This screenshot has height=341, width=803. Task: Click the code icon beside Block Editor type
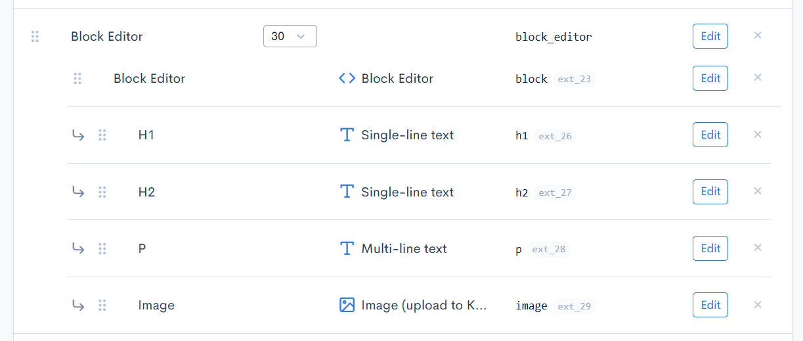click(x=347, y=78)
